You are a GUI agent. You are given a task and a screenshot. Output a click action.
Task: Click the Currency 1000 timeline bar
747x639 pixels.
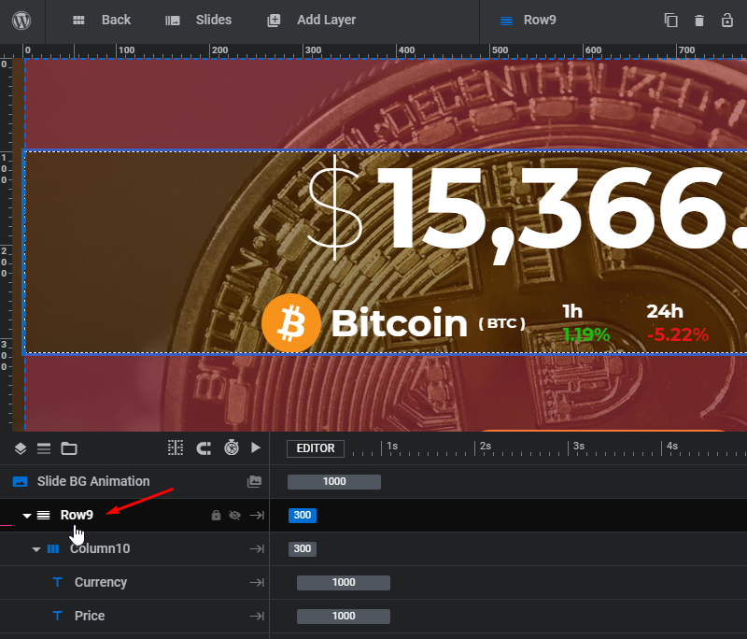tap(344, 583)
